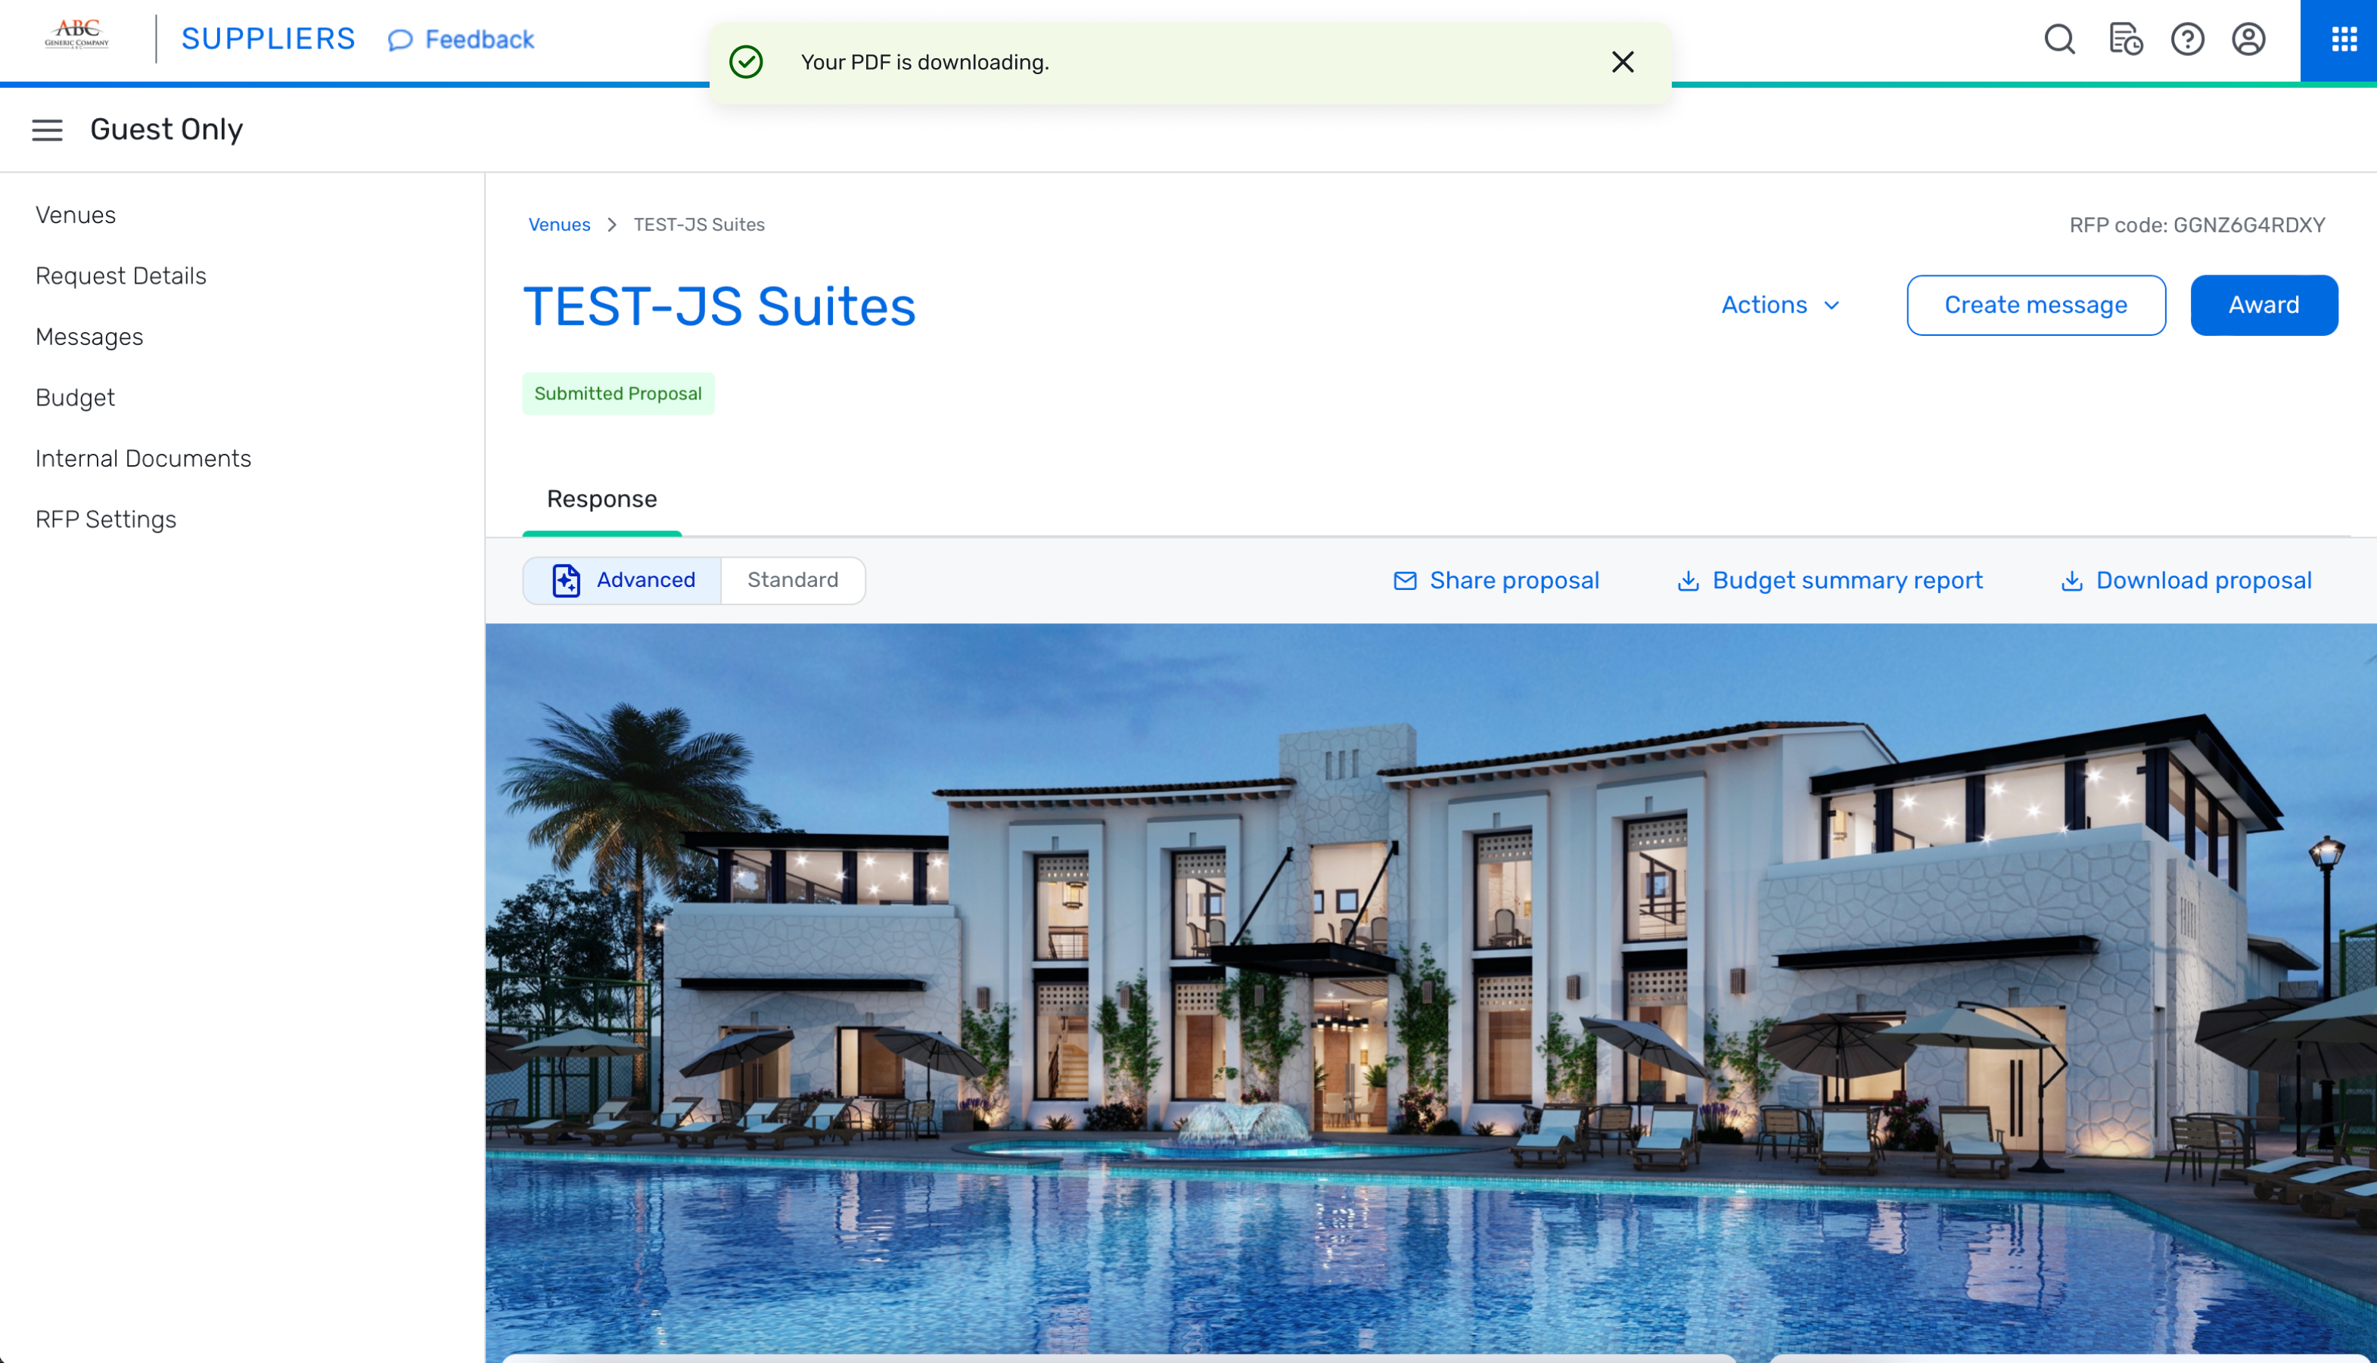2377x1363 pixels.
Task: Click the green success checkmark icon
Action: click(746, 62)
